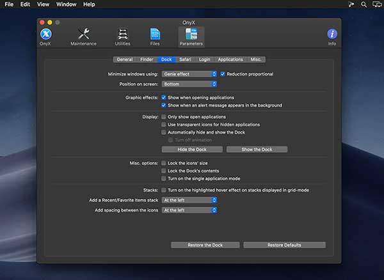Open the File menu
Screen dimensions: 384x280
[9, 4]
